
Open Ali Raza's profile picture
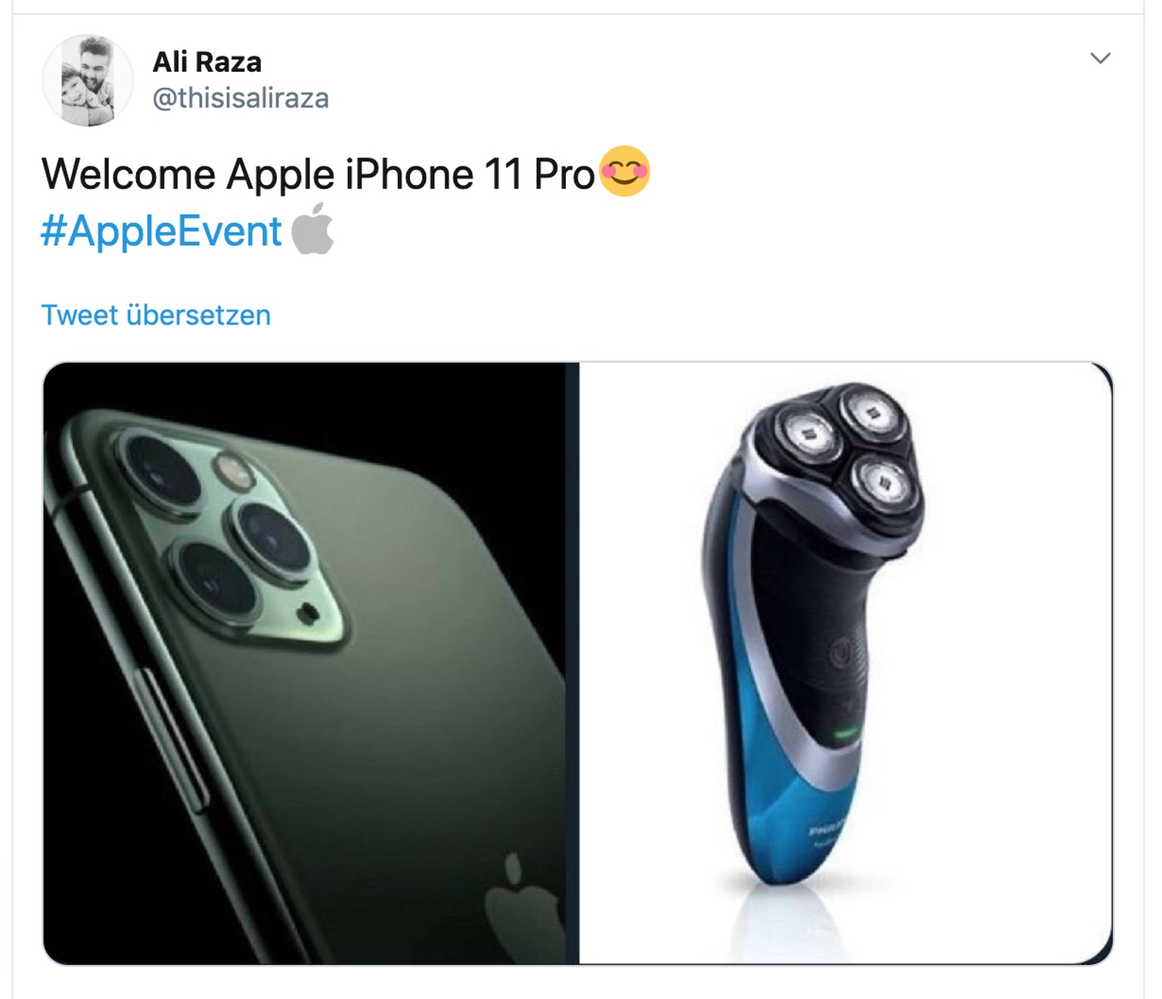click(x=88, y=80)
